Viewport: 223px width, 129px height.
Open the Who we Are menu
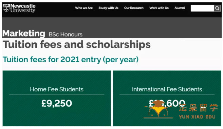84,8
